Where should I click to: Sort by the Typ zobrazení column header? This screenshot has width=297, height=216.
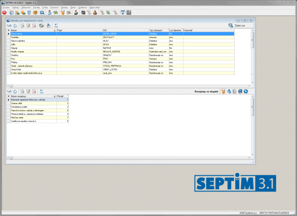point(159,30)
